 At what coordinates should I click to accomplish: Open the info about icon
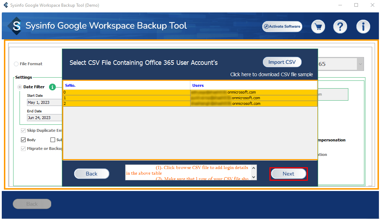(x=363, y=27)
